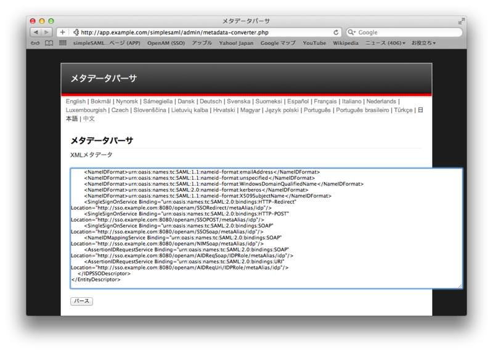Click the AIDReqUri Location line
Viewport: 493px width, 352px height.
(179, 268)
